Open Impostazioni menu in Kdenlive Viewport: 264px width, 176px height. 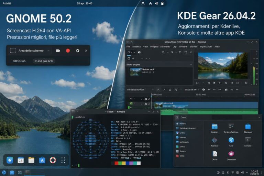206,47
